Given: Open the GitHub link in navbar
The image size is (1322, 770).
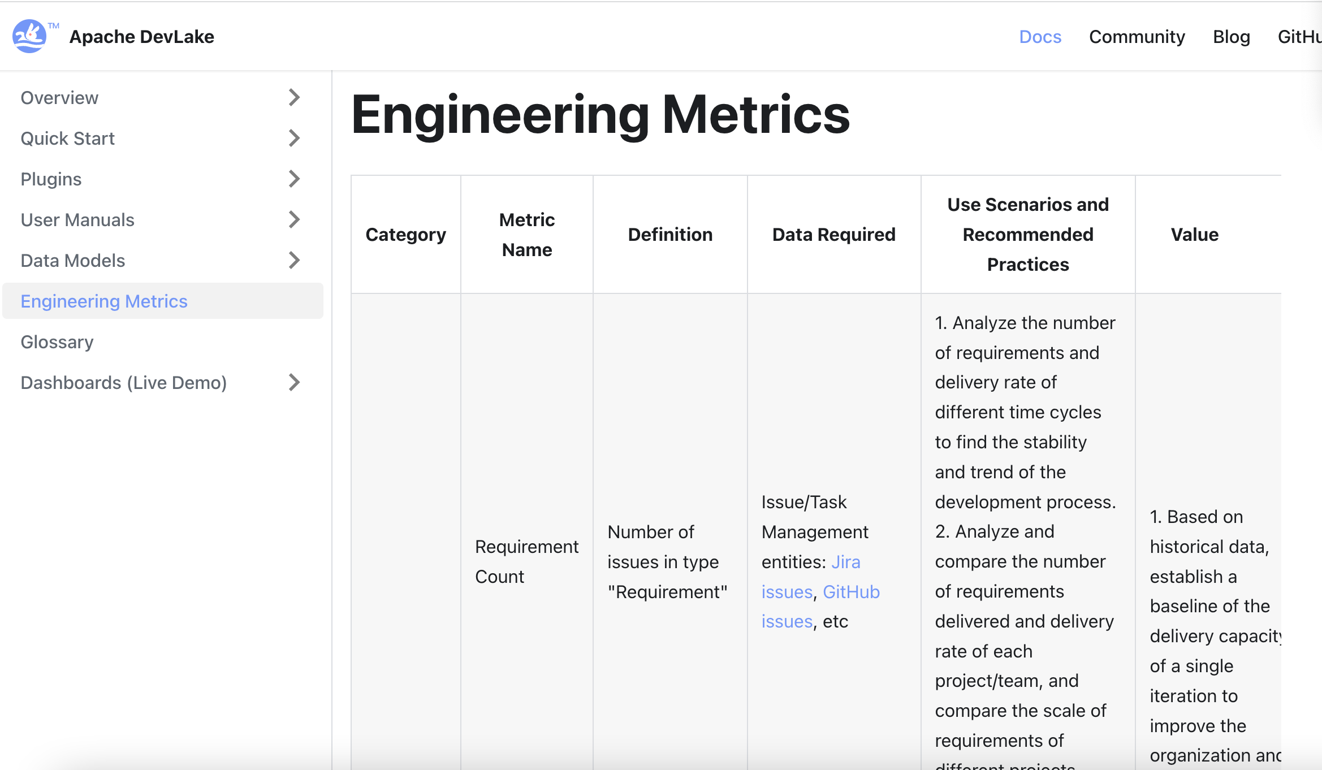Looking at the screenshot, I should (x=1299, y=36).
